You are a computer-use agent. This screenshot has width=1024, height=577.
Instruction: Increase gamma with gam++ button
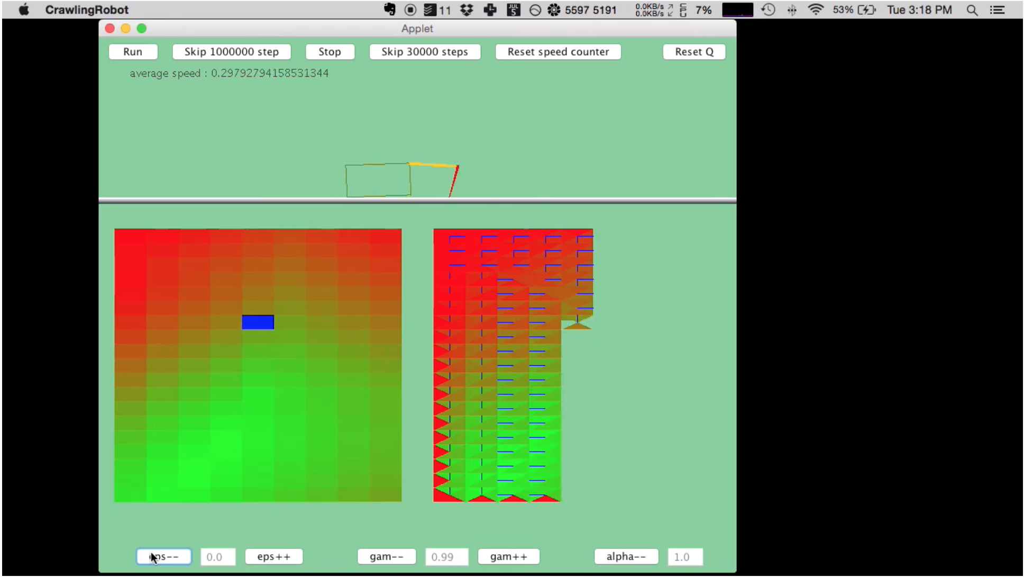(x=508, y=557)
